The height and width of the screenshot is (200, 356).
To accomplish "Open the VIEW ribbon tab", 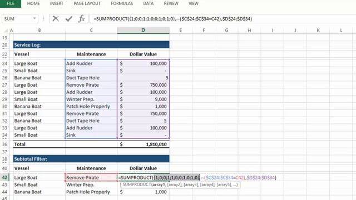I will pos(194,4).
